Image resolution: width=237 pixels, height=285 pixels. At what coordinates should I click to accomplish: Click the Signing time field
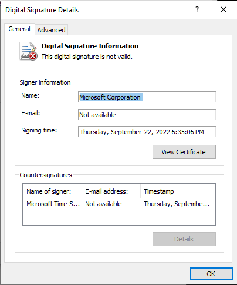coord(147,132)
